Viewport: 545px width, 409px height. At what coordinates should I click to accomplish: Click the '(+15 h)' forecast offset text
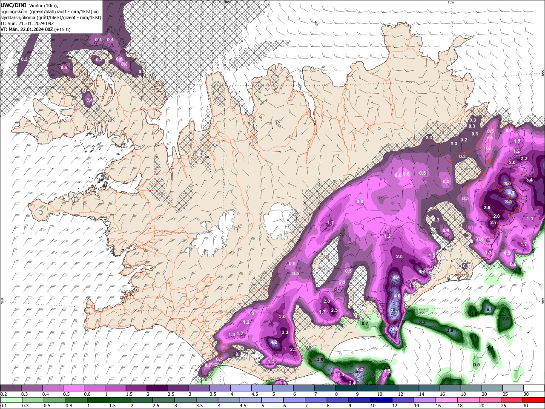click(63, 29)
